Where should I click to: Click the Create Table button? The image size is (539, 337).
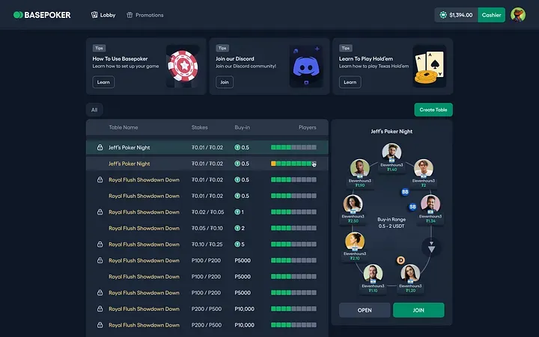pyautogui.click(x=433, y=110)
